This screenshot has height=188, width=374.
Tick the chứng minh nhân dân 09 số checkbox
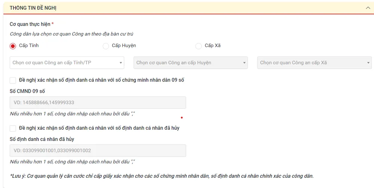(13, 80)
